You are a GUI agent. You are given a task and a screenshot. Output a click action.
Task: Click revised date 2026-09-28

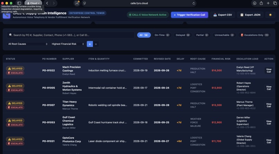[161, 105]
